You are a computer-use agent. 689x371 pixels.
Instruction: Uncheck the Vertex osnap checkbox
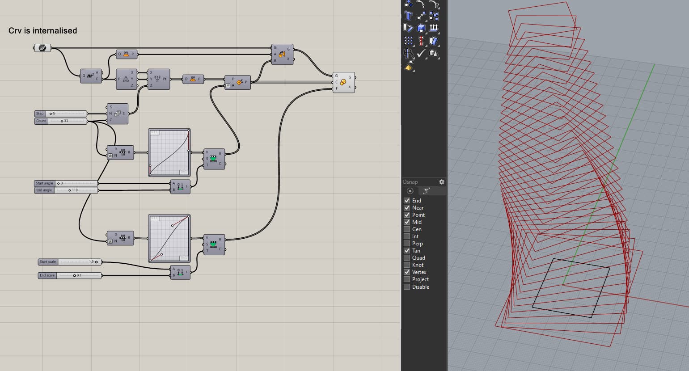tap(407, 272)
